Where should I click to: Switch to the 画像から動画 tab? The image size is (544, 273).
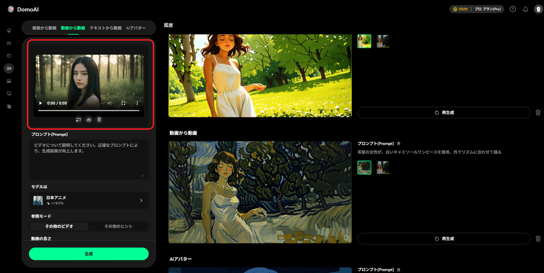(x=44, y=28)
